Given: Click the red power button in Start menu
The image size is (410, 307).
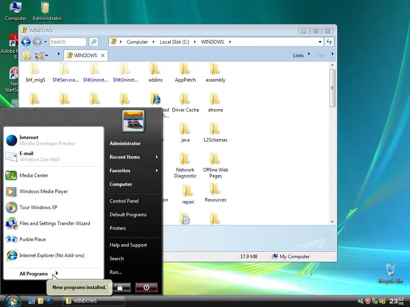Looking at the screenshot, I should click(x=147, y=287).
